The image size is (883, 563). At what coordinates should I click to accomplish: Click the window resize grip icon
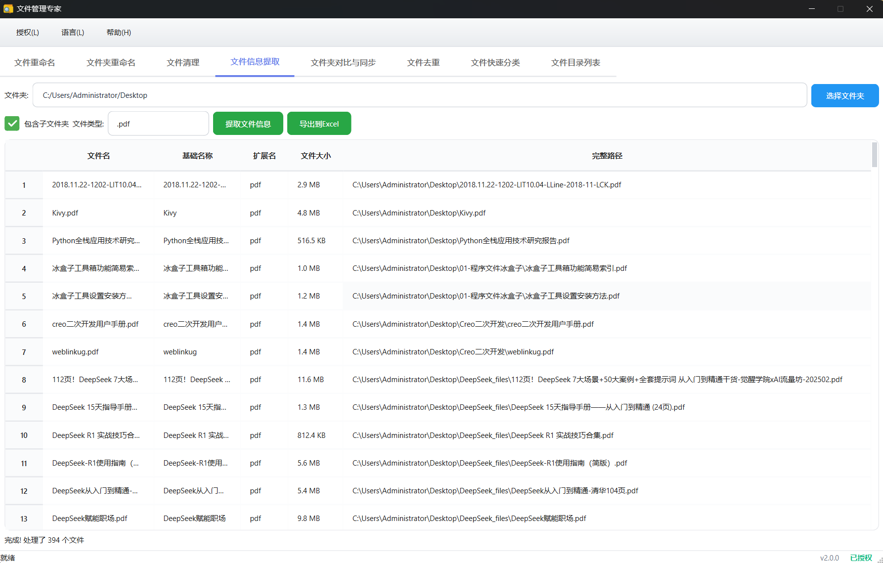tap(879, 559)
